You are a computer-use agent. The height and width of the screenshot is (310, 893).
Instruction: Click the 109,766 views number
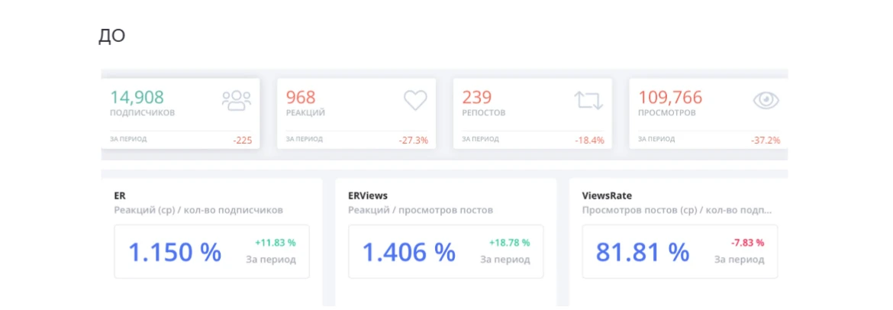click(670, 97)
